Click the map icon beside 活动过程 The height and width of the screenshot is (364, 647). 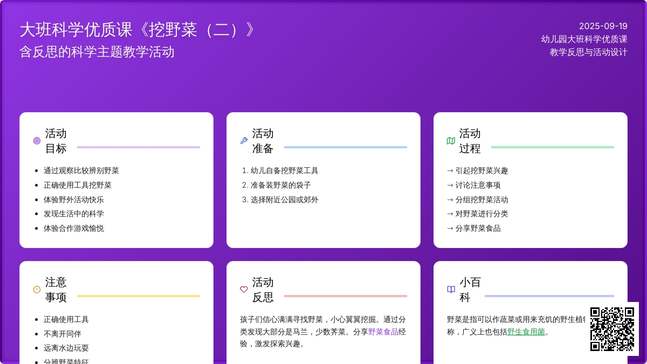[451, 141]
